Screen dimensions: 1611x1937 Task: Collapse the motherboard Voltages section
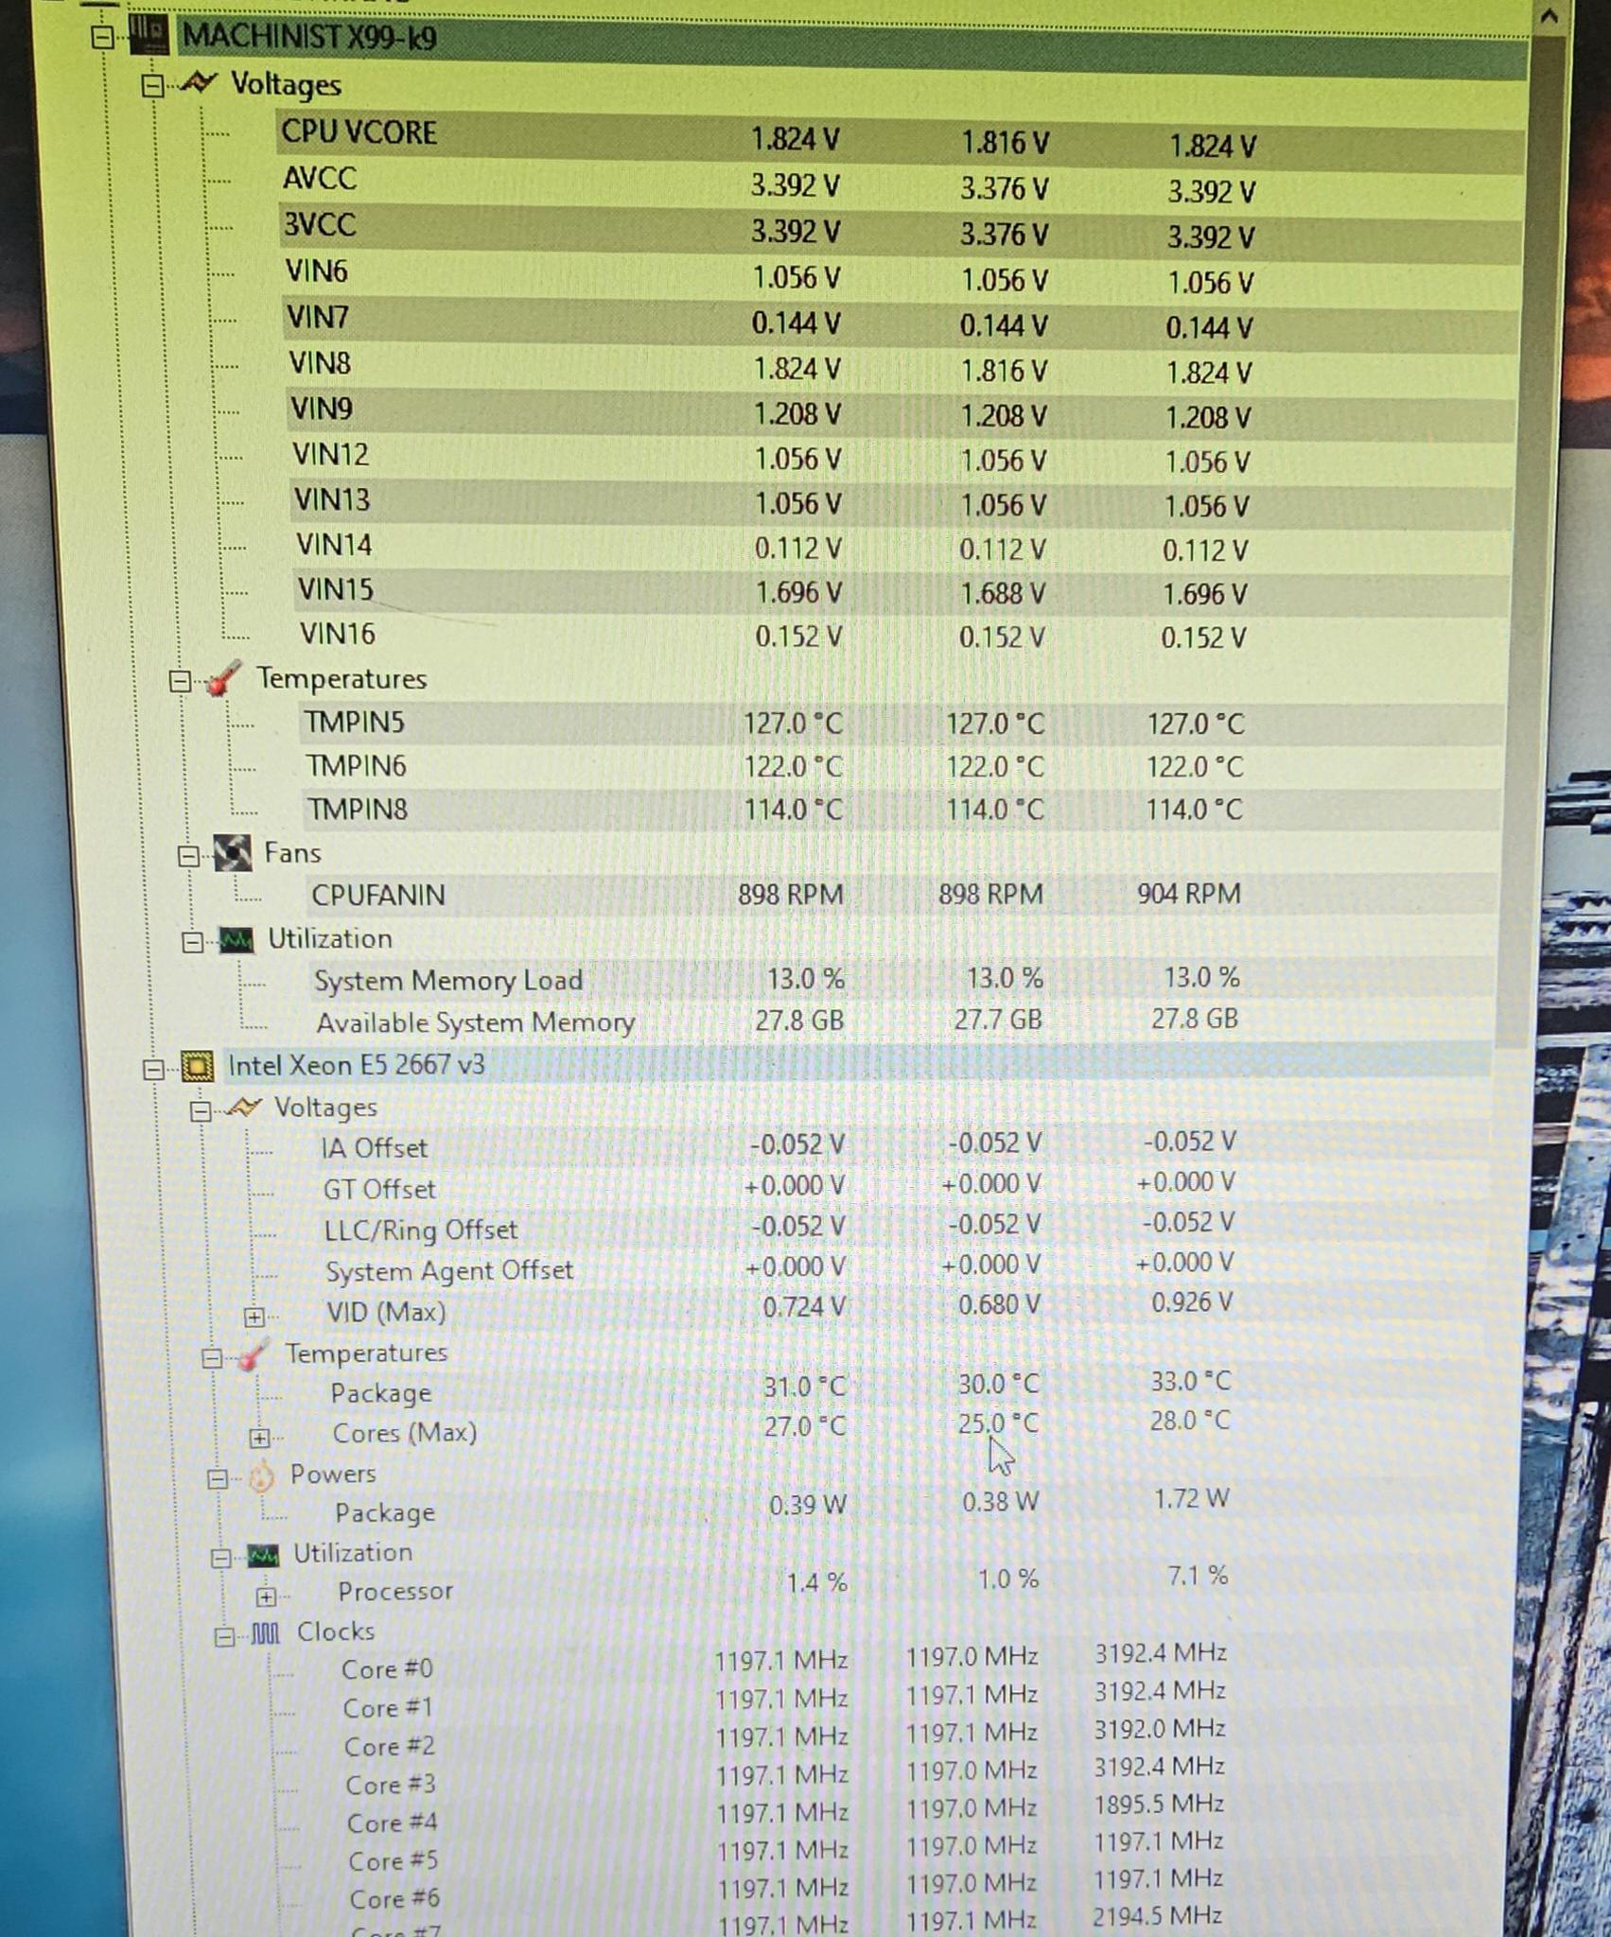coord(151,86)
